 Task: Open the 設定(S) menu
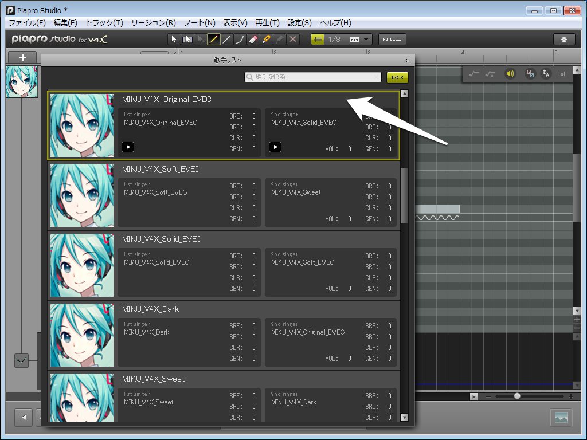pos(299,23)
